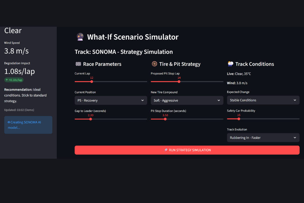Click chevron on P5 - Recovery select box

tap(143, 100)
